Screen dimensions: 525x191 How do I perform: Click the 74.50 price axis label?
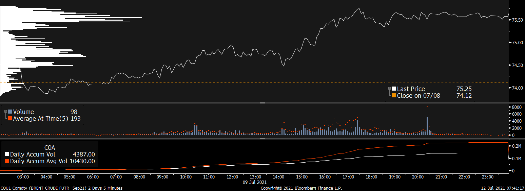pyautogui.click(x=517, y=65)
